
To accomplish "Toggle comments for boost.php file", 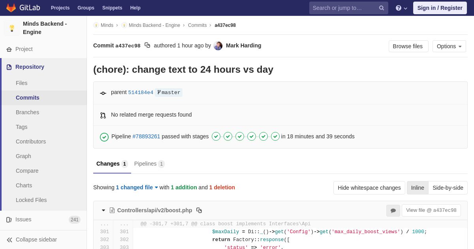I will click(x=393, y=211).
